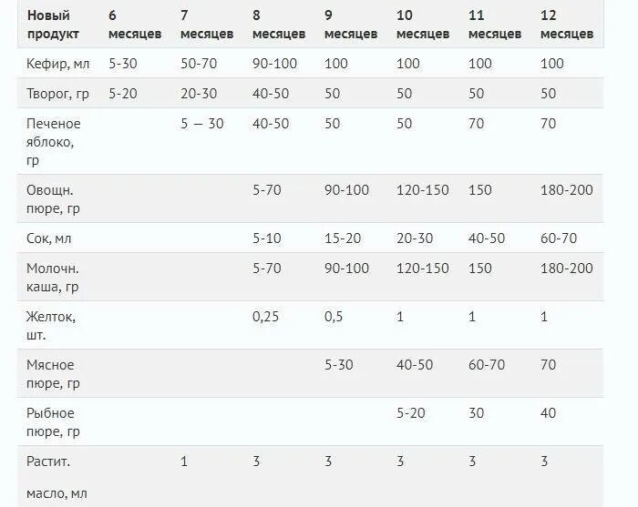Click the "5-20" fish puree cell
Image resolution: width=638 pixels, height=507 pixels.
(x=410, y=413)
